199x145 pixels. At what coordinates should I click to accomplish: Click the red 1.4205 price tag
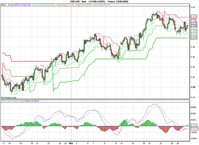coord(194,17)
